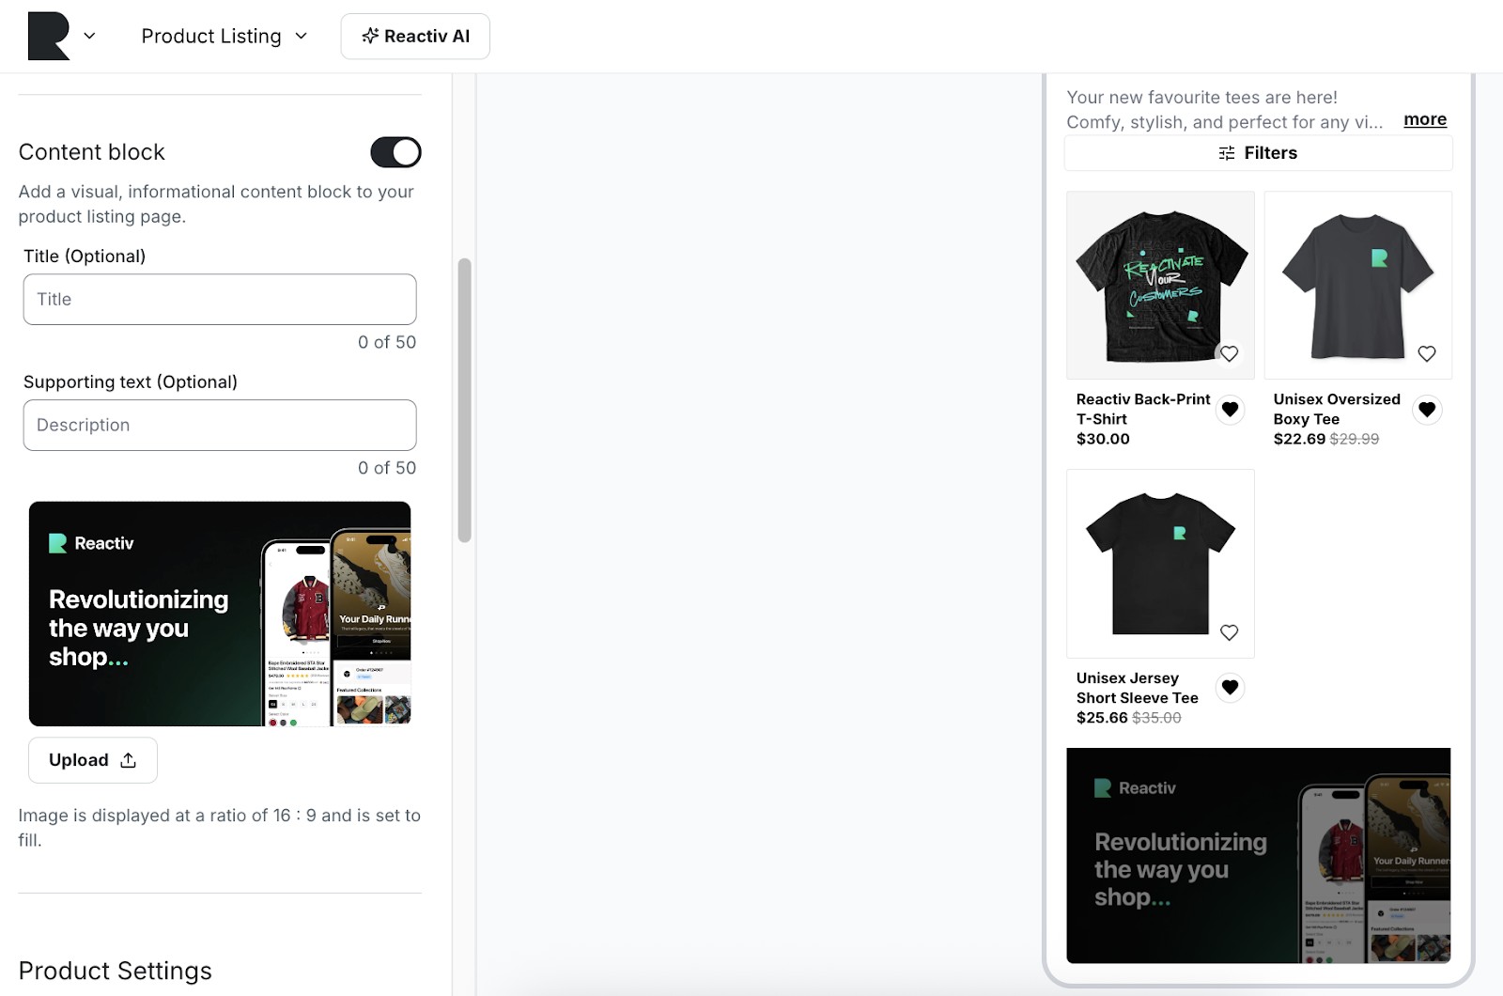Click the Upload image button
1503x996 pixels.
(93, 760)
